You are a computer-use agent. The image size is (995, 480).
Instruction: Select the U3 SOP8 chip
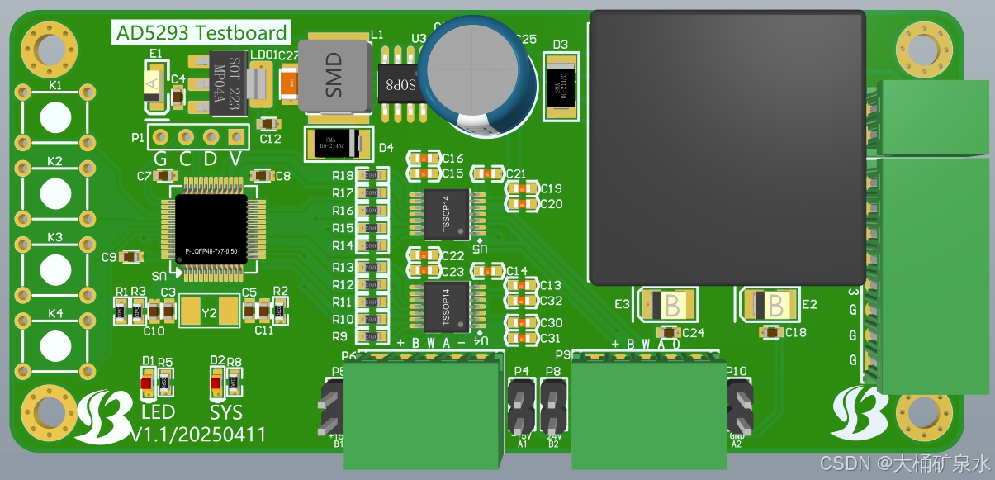click(400, 83)
